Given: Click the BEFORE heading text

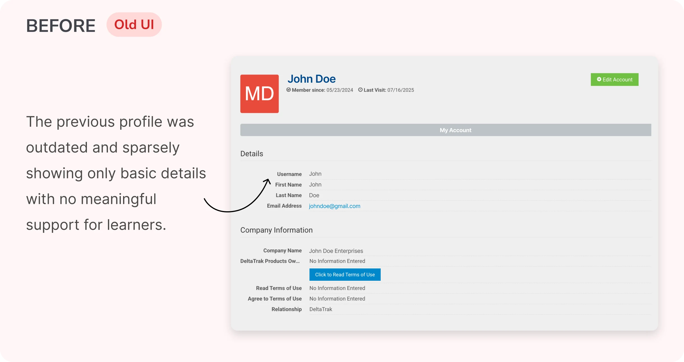Looking at the screenshot, I should point(61,26).
